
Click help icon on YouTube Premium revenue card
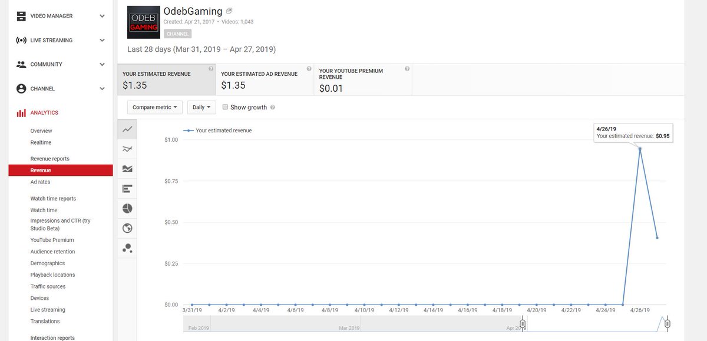(407, 69)
